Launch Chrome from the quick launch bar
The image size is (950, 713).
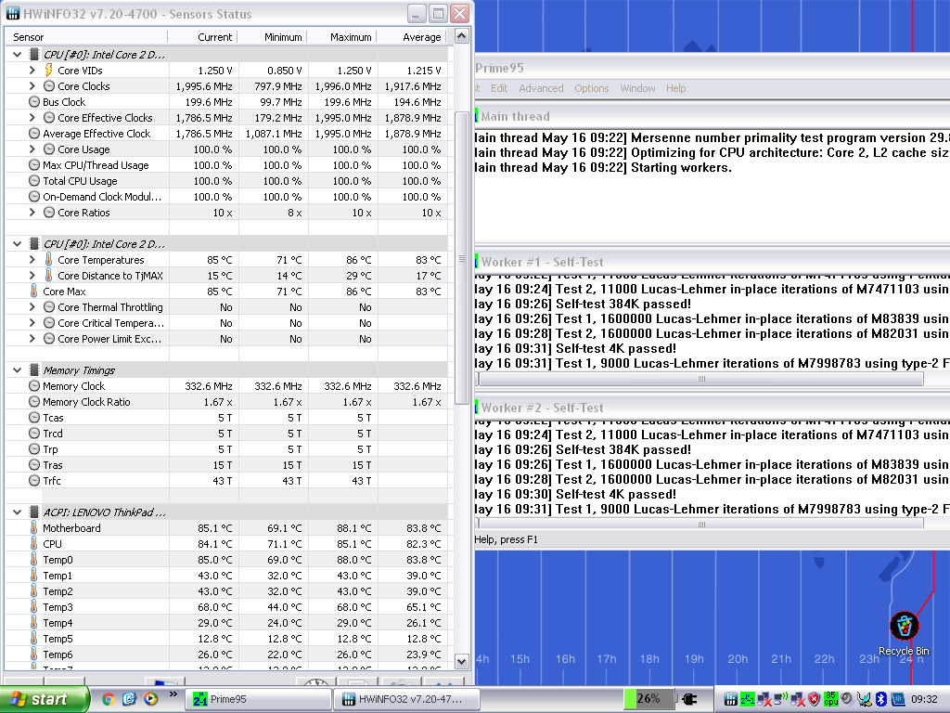pyautogui.click(x=109, y=699)
